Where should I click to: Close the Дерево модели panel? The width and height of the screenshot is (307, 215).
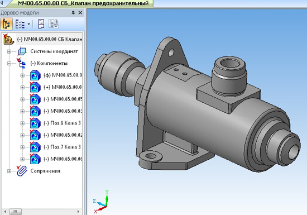pyautogui.click(x=80, y=13)
